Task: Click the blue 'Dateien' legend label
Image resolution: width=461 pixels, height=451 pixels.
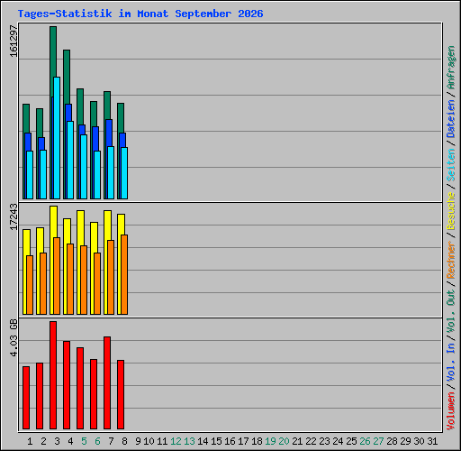Action: tap(451, 119)
